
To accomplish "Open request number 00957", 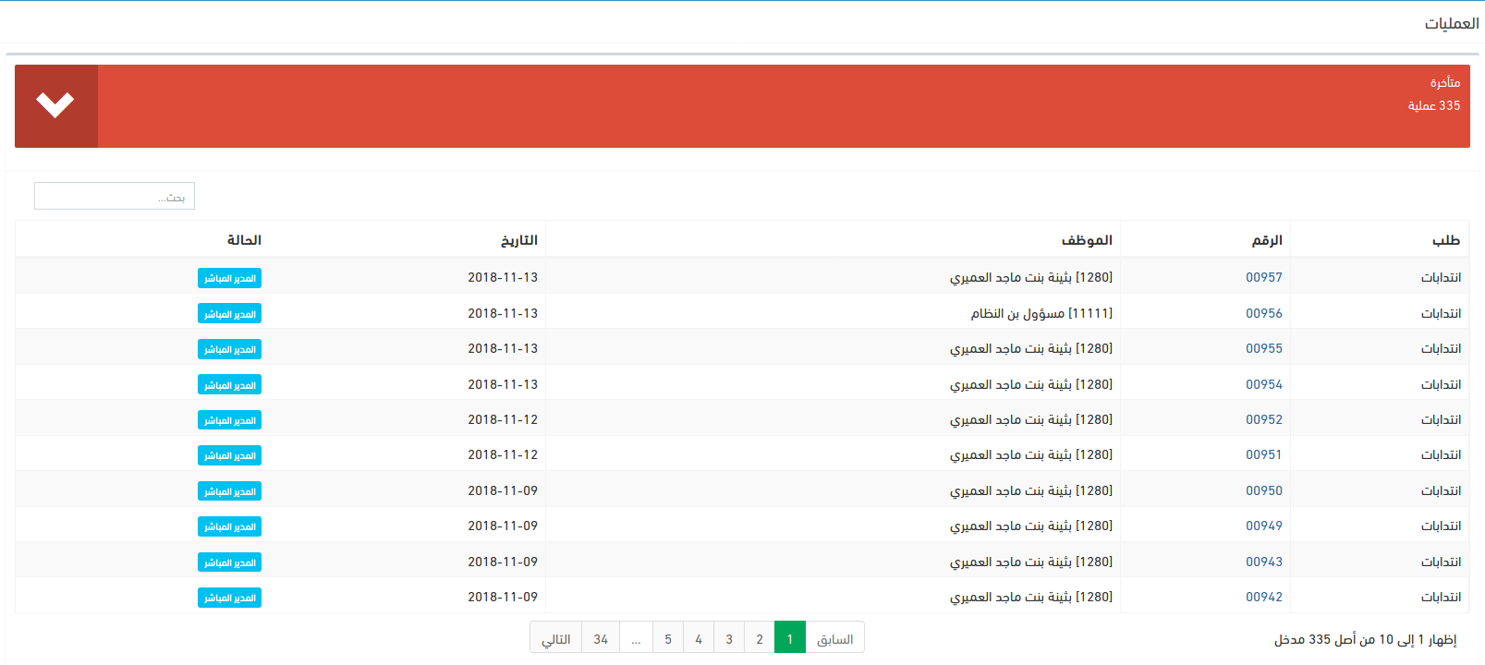I will (1263, 277).
